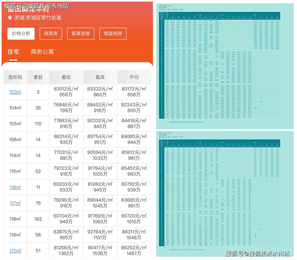The image size is (297, 260).
Task: Select the 住宅 tab
Action: pos(13,52)
